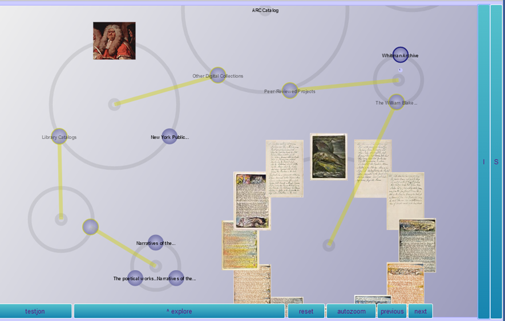Open the dark blue illuminated page
This screenshot has height=321, width=505.
click(417, 245)
